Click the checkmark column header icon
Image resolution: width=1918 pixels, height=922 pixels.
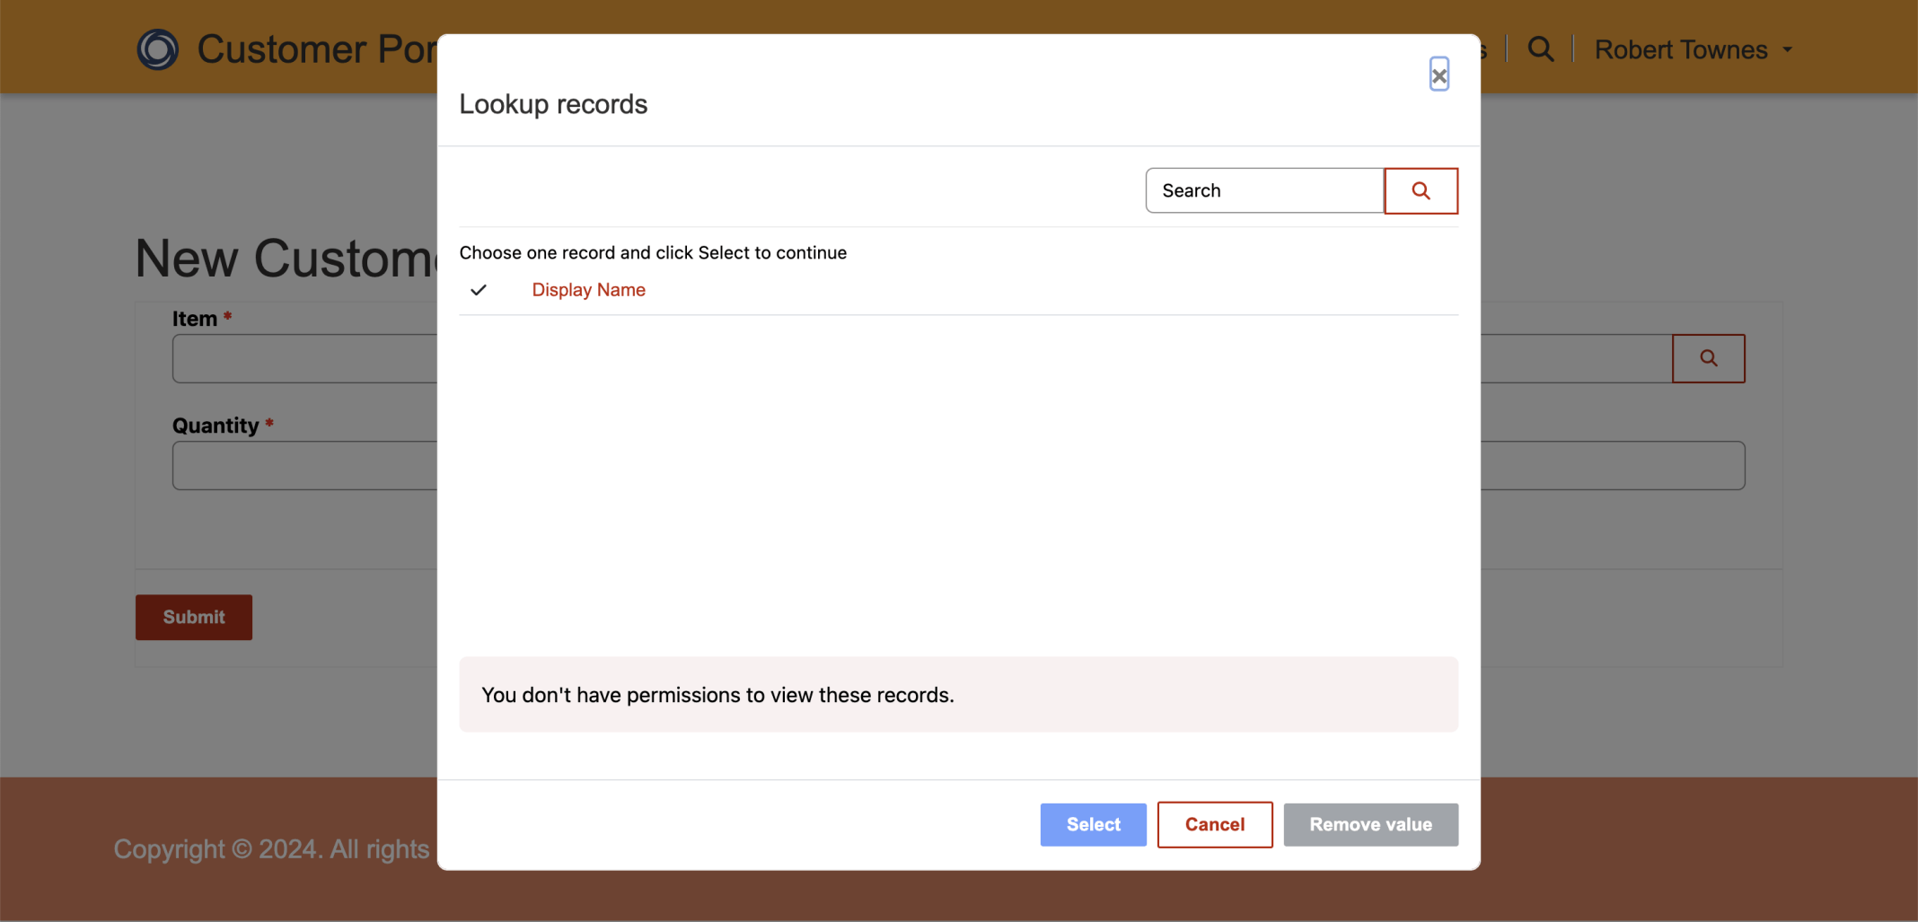[479, 290]
